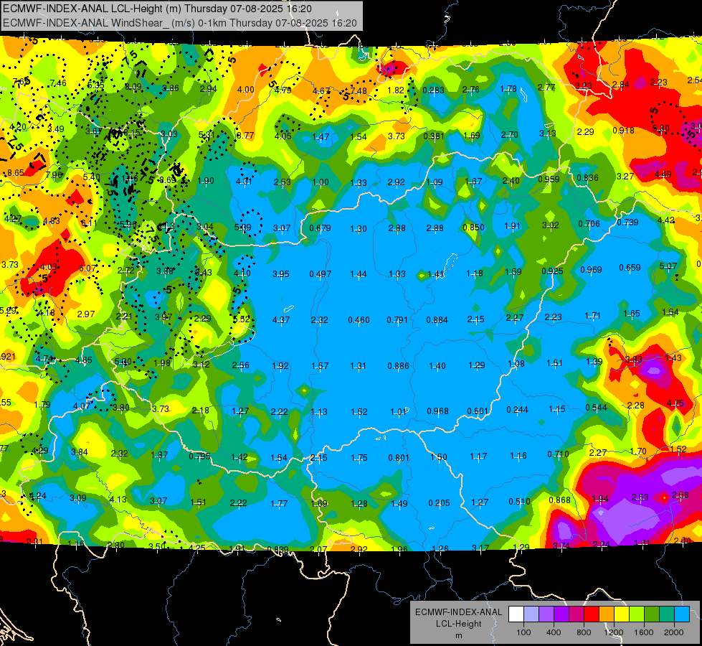Click the legend tick label 2000
This screenshot has height=646, width=702.
tap(674, 632)
